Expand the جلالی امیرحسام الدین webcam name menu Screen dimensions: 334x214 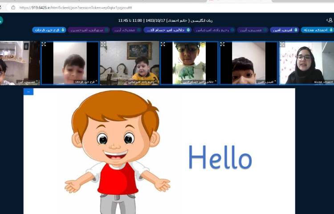pos(200,82)
